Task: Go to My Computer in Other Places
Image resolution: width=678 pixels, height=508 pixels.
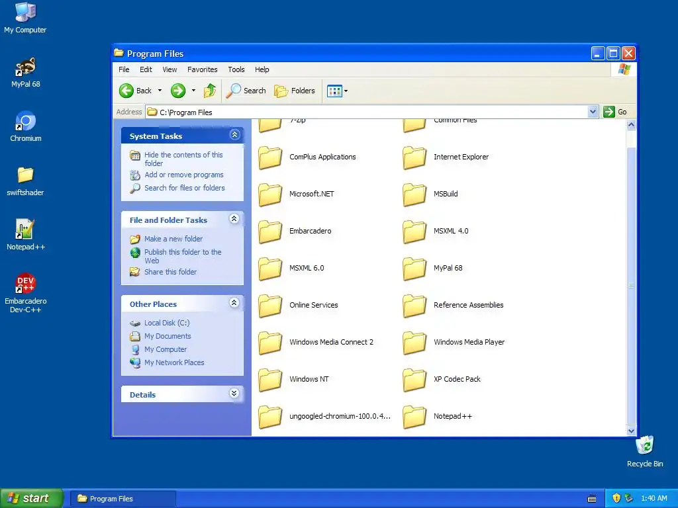Action: point(165,349)
